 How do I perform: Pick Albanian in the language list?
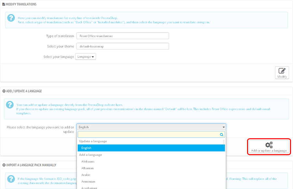(x=87, y=168)
